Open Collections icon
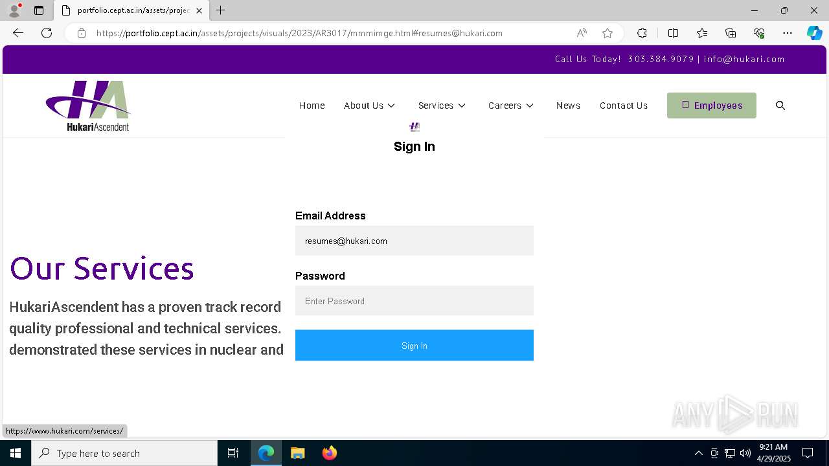Viewport: 829px width, 466px height. coord(731,33)
